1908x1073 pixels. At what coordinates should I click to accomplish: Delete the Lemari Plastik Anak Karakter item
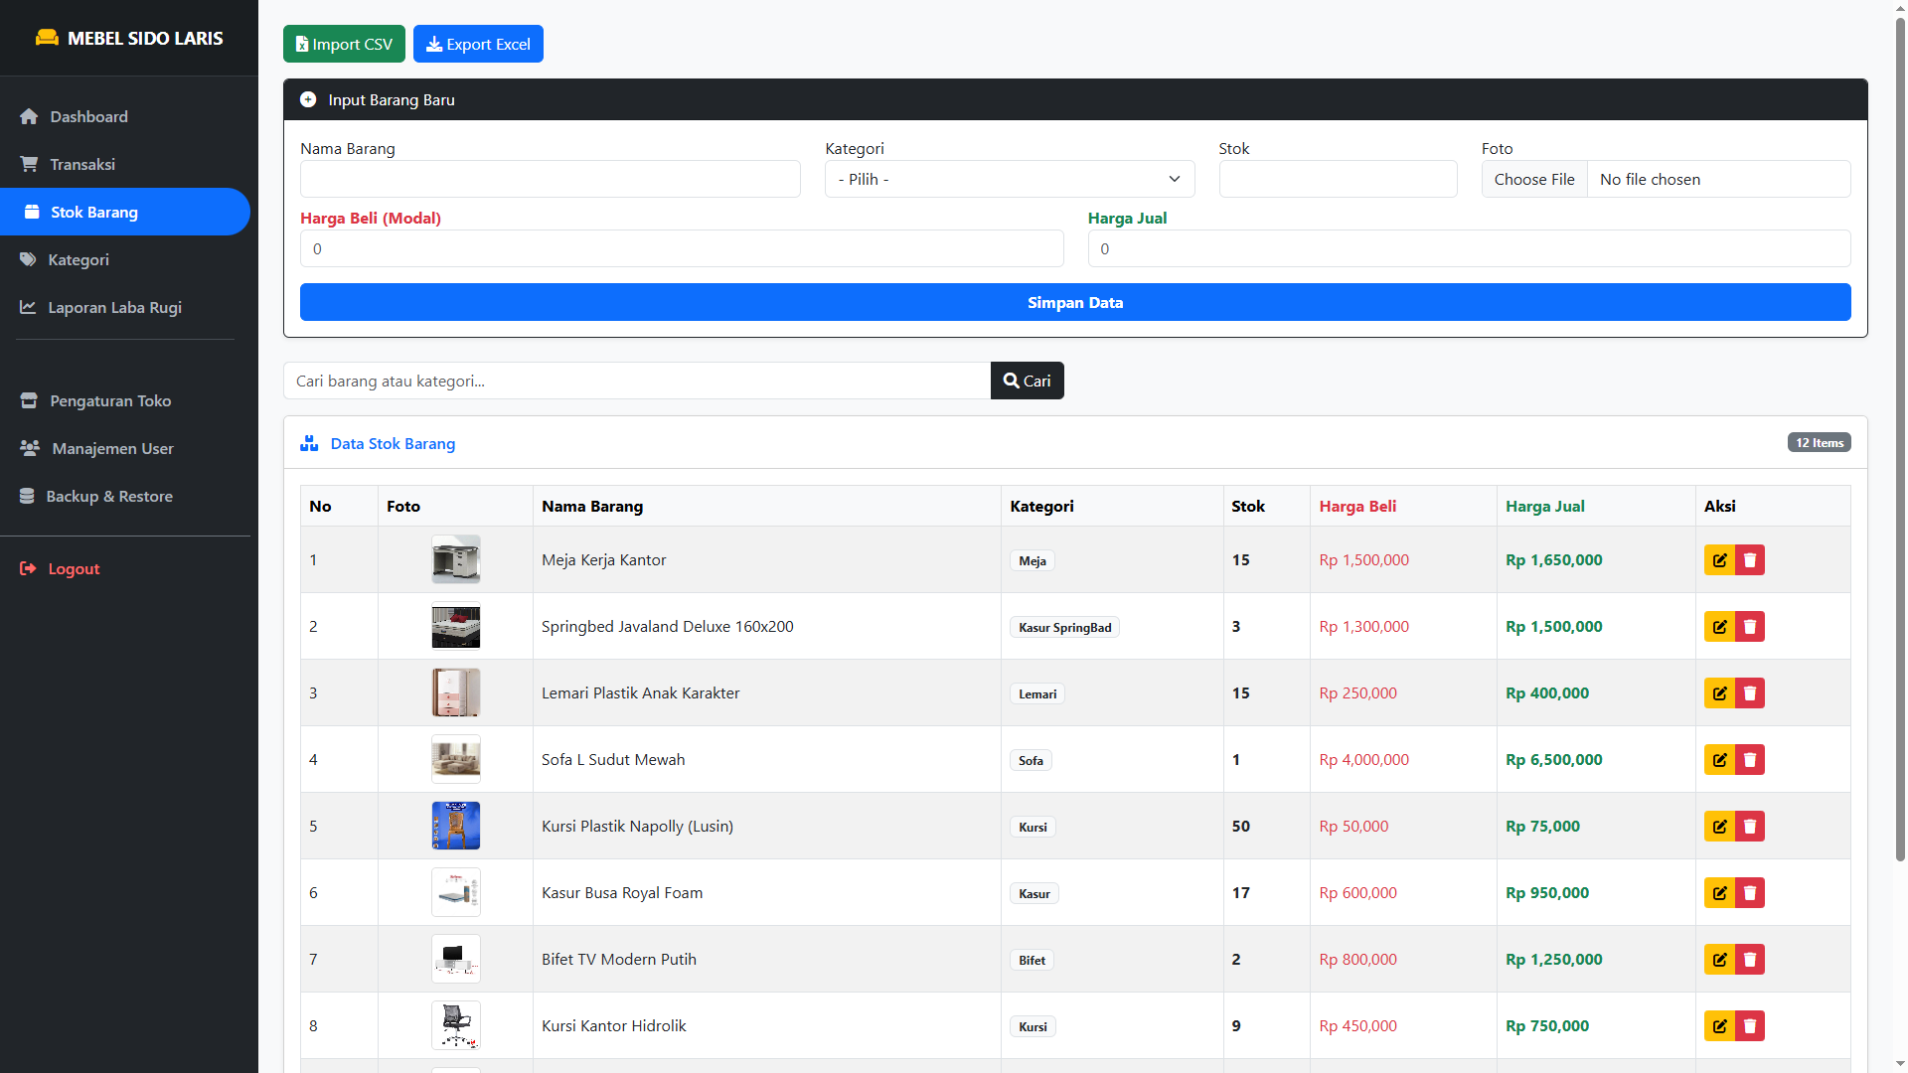[1750, 693]
